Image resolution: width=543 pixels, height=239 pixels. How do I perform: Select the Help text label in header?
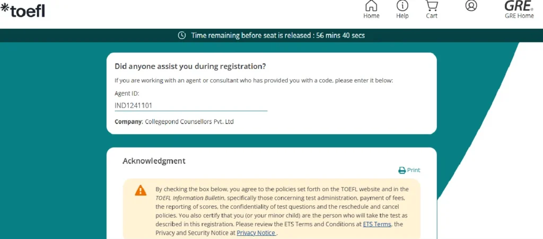[x=402, y=16]
